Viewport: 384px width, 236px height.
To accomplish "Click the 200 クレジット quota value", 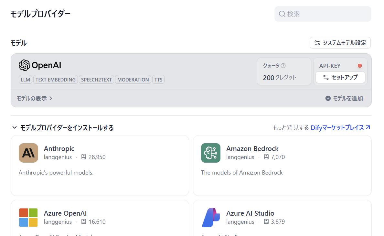I will (x=280, y=78).
